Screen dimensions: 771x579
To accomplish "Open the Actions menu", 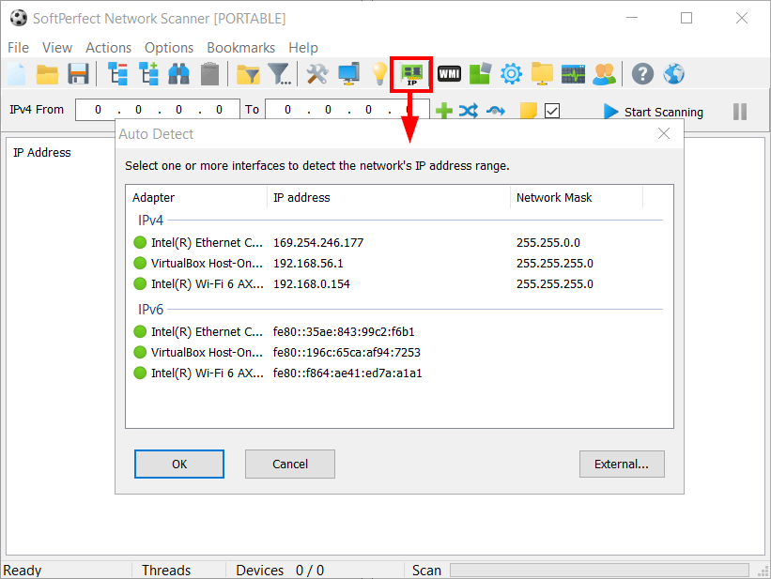I will 109,48.
